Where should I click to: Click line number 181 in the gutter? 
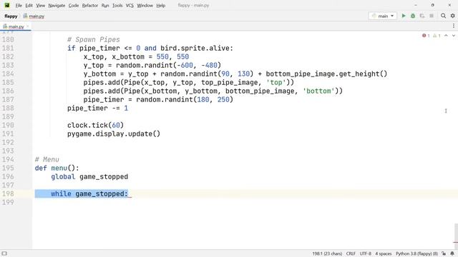pyautogui.click(x=8, y=48)
